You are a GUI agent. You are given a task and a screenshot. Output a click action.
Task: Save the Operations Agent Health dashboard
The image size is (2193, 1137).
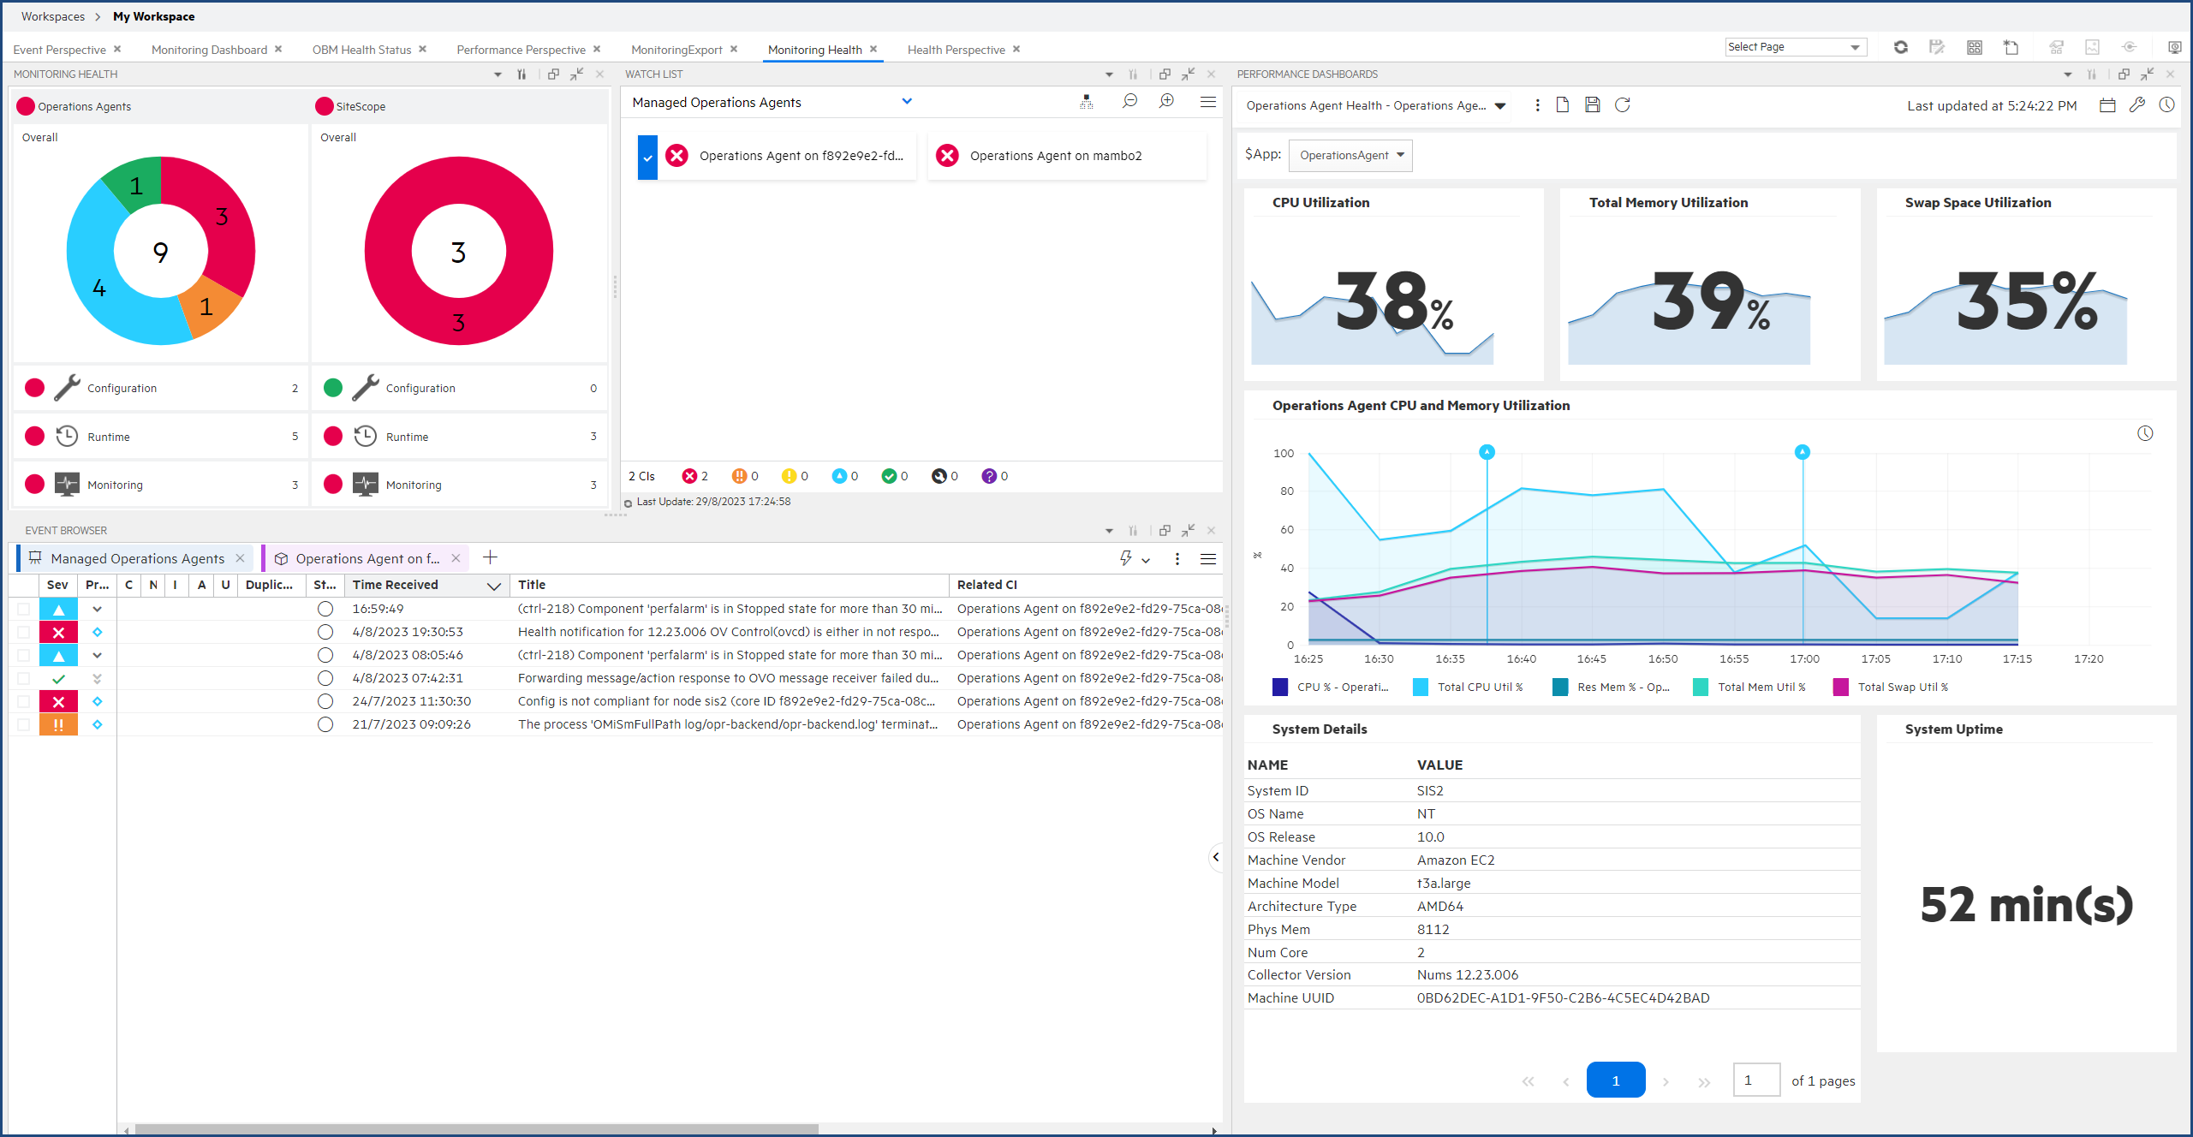pos(1594,104)
